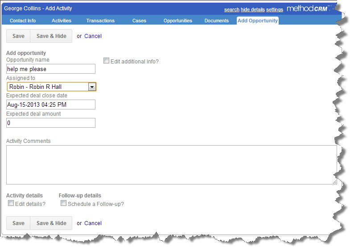This screenshot has width=350, height=247.
Task: Click inside the Activity Comments text area
Action: click(x=171, y=164)
